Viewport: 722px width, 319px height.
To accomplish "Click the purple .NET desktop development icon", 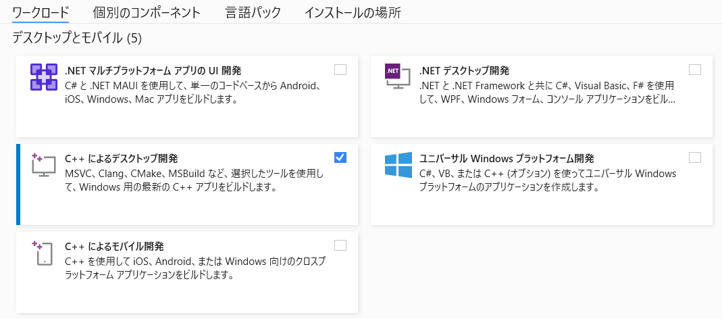I will (398, 76).
